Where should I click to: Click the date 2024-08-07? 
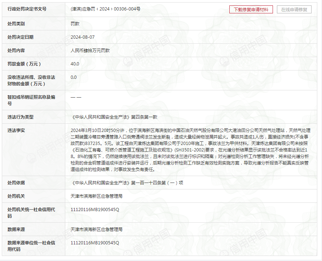83,37
